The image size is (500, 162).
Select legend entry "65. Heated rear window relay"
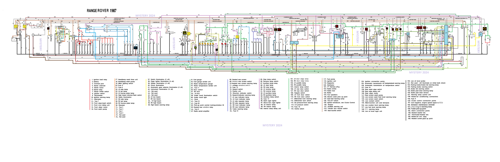[x=202, y=107]
